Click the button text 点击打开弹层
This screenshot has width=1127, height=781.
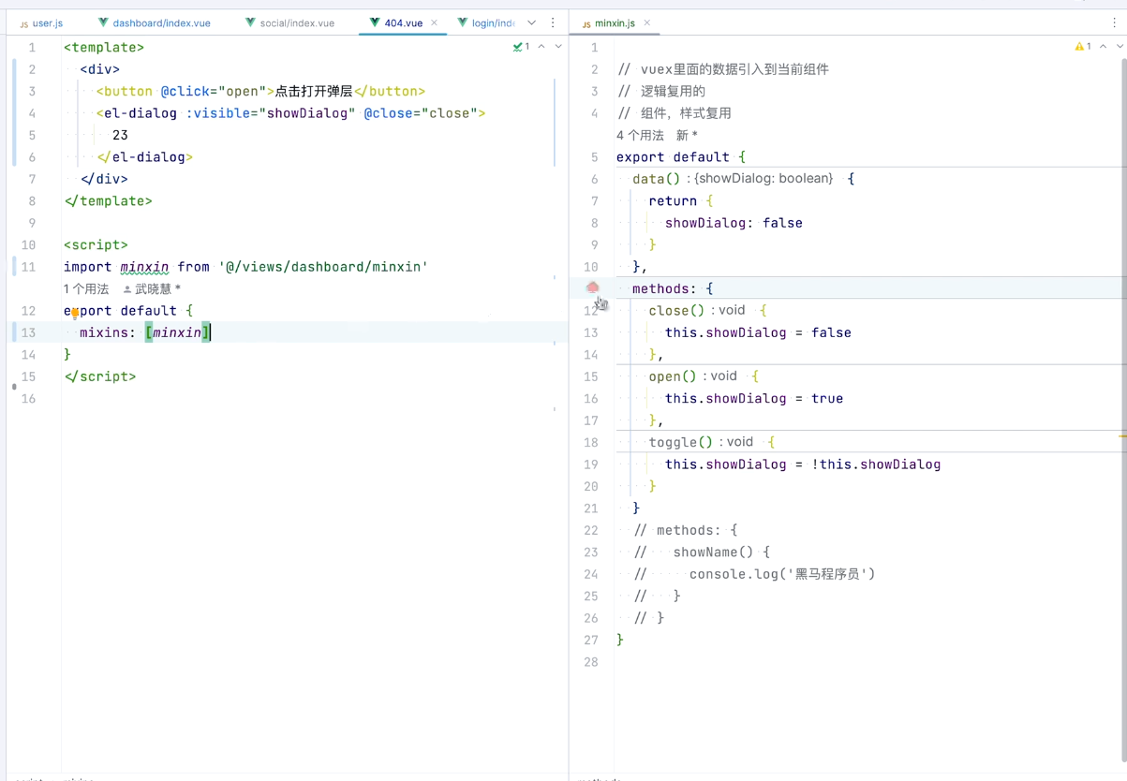click(314, 91)
